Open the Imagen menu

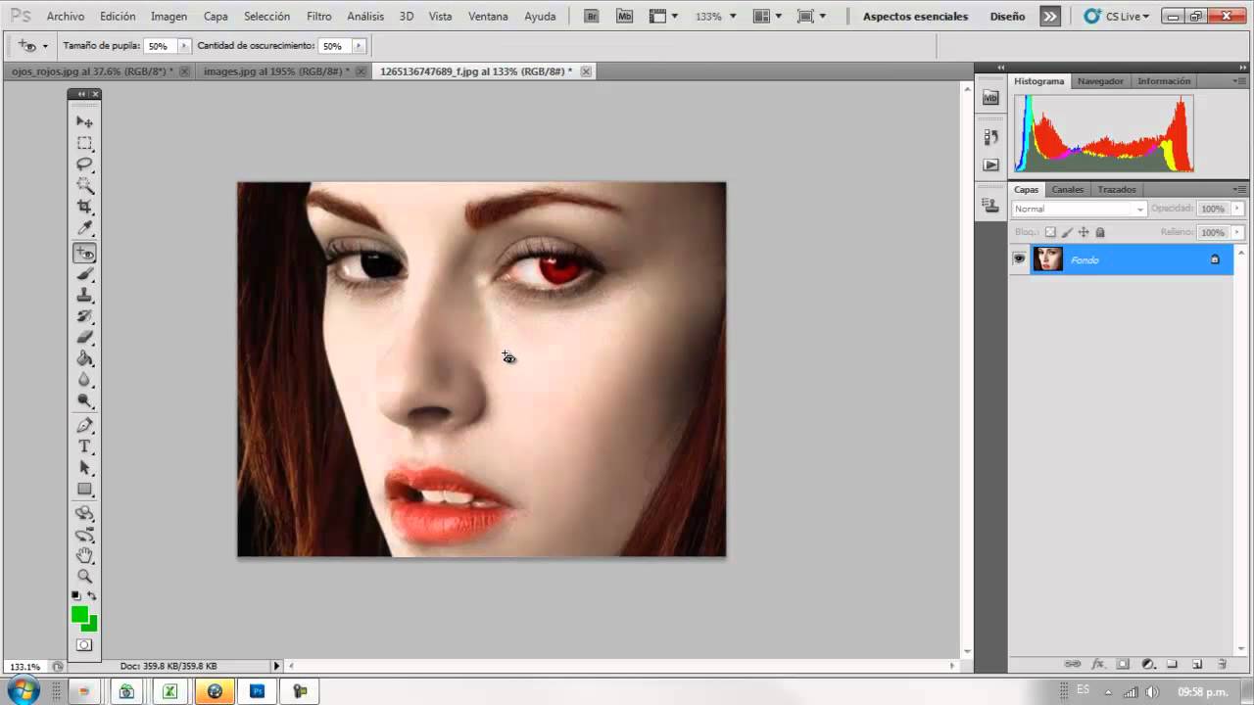[x=169, y=16]
